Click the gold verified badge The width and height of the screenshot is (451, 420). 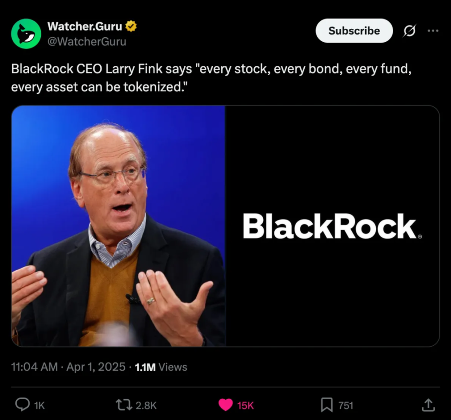point(131,26)
